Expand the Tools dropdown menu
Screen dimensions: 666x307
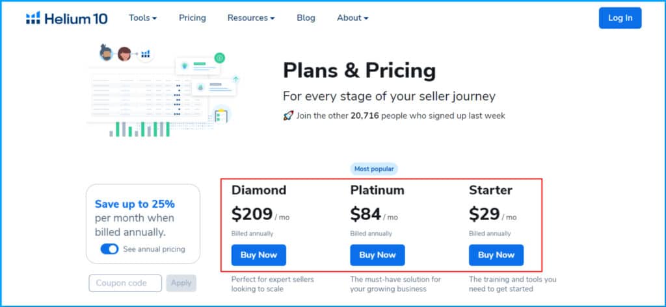coord(142,18)
